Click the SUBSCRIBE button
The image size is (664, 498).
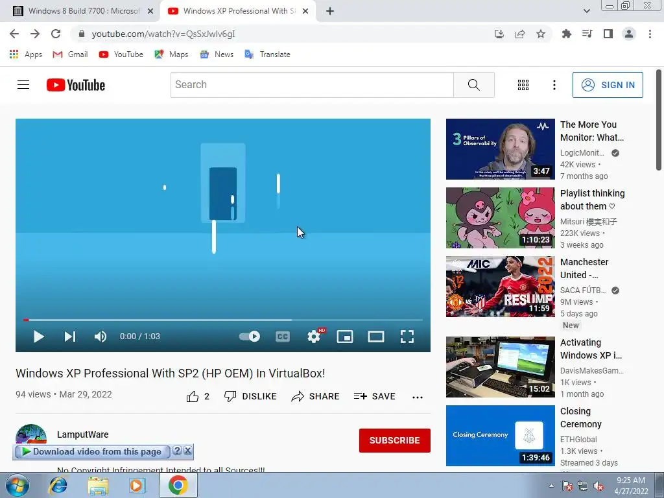[x=395, y=440]
